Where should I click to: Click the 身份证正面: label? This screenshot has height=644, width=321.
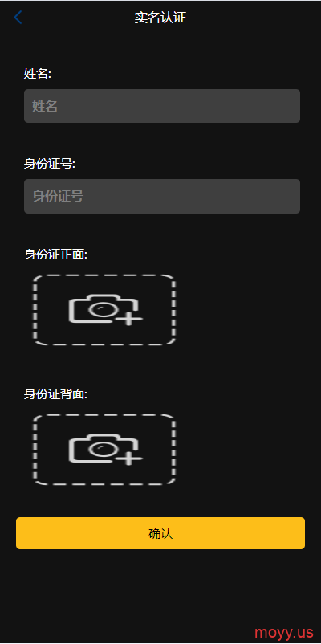(56, 255)
